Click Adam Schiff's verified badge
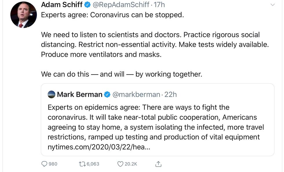284x172 pixels. [x=87, y=5]
